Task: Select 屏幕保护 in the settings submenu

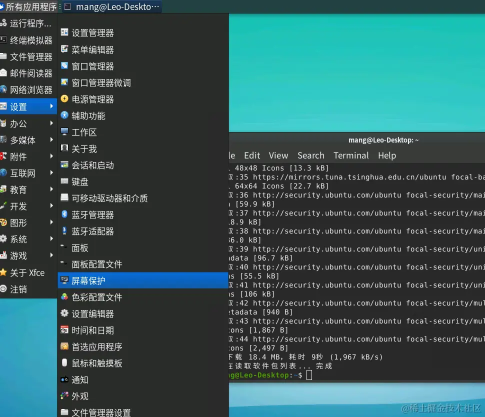Action: click(x=143, y=280)
